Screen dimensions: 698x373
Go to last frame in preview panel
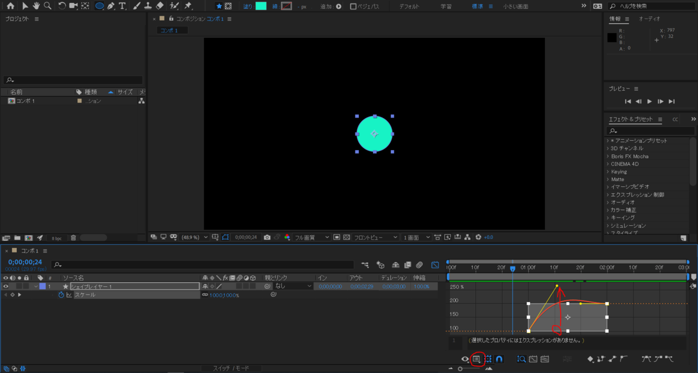click(672, 101)
